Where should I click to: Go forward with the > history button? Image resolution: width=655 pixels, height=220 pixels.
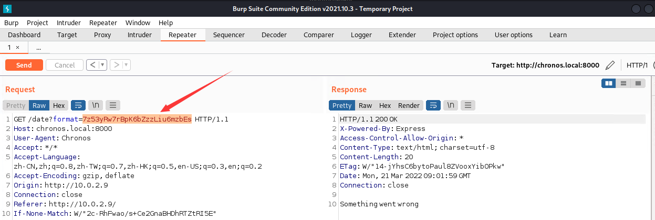click(x=116, y=65)
